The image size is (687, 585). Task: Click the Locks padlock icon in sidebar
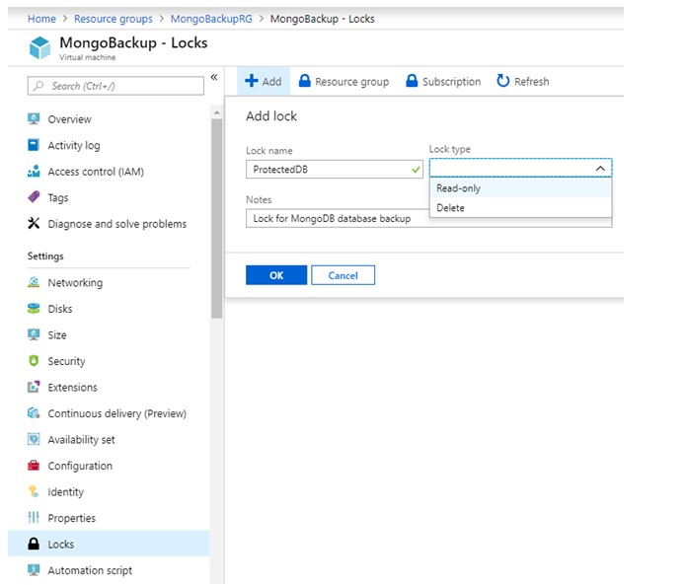click(34, 544)
